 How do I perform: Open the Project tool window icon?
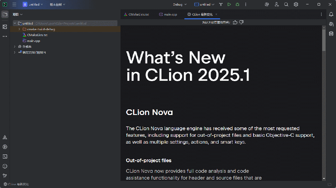pos(5,14)
